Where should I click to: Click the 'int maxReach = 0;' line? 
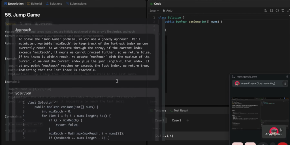(57, 111)
